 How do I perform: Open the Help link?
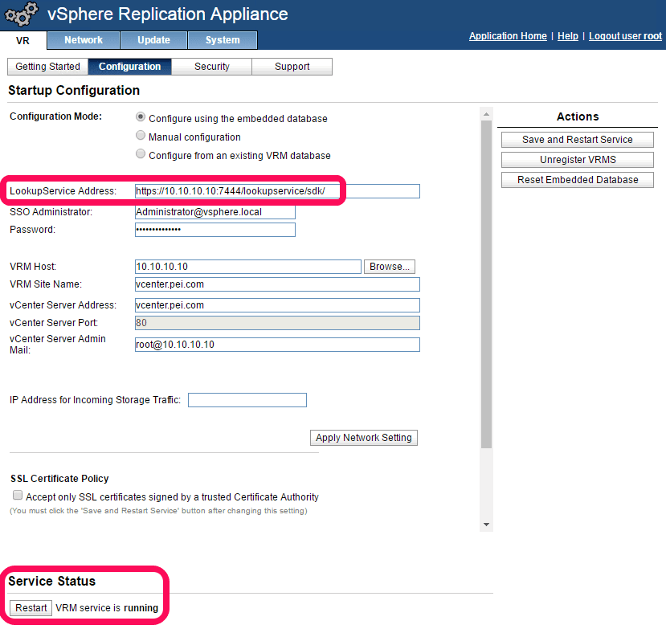click(x=568, y=36)
